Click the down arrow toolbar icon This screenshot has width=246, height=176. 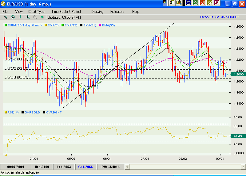point(20,17)
